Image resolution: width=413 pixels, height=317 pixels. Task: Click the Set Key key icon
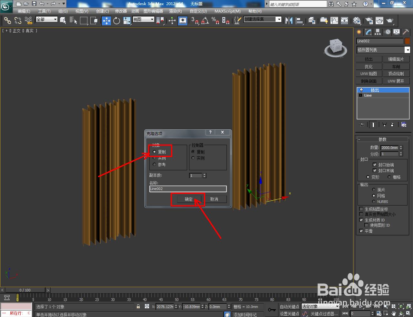pos(272,310)
